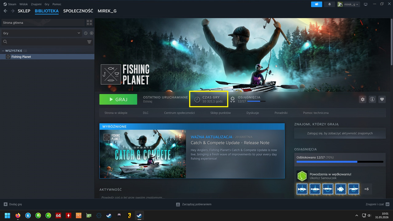Open the DLC link
This screenshot has width=393, height=221.
146,113
